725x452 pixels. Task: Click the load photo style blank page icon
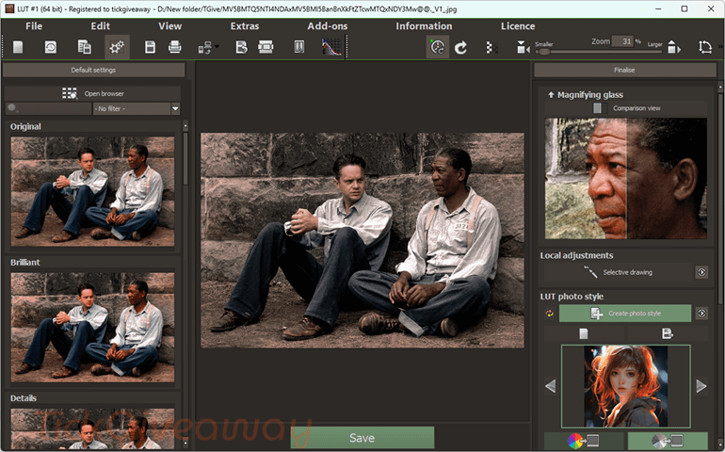(584, 333)
